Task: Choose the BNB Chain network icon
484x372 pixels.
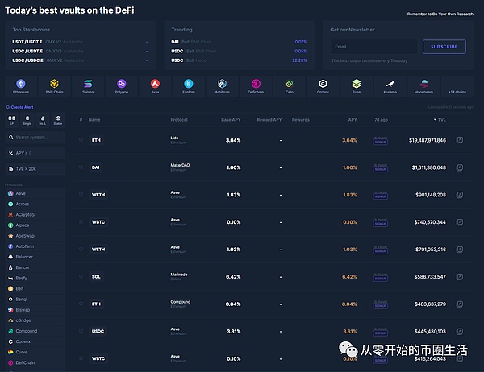Action: [54, 85]
